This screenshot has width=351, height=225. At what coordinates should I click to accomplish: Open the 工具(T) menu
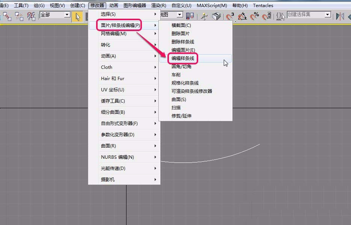click(21, 5)
